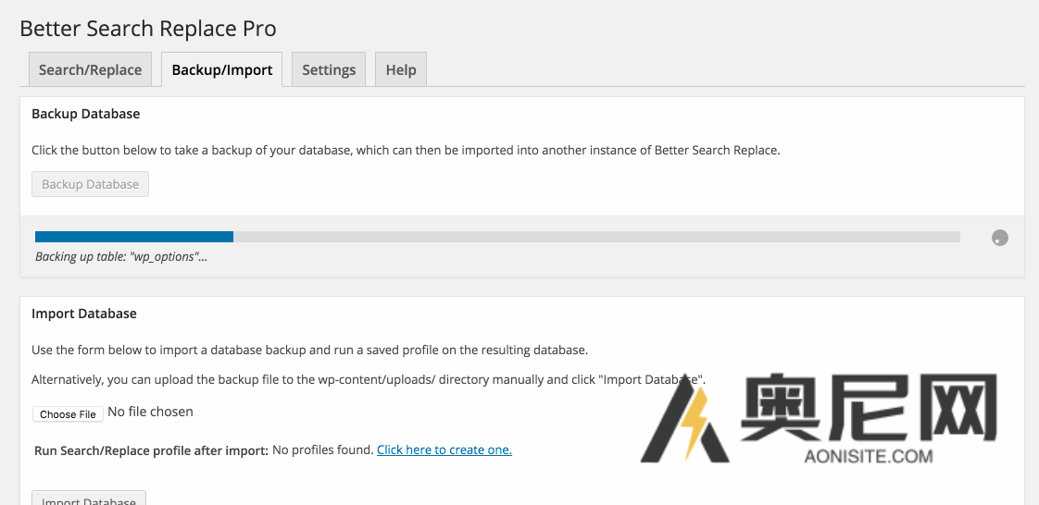This screenshot has width=1039, height=505.
Task: Select the Backup/Import tab
Action: tap(222, 70)
